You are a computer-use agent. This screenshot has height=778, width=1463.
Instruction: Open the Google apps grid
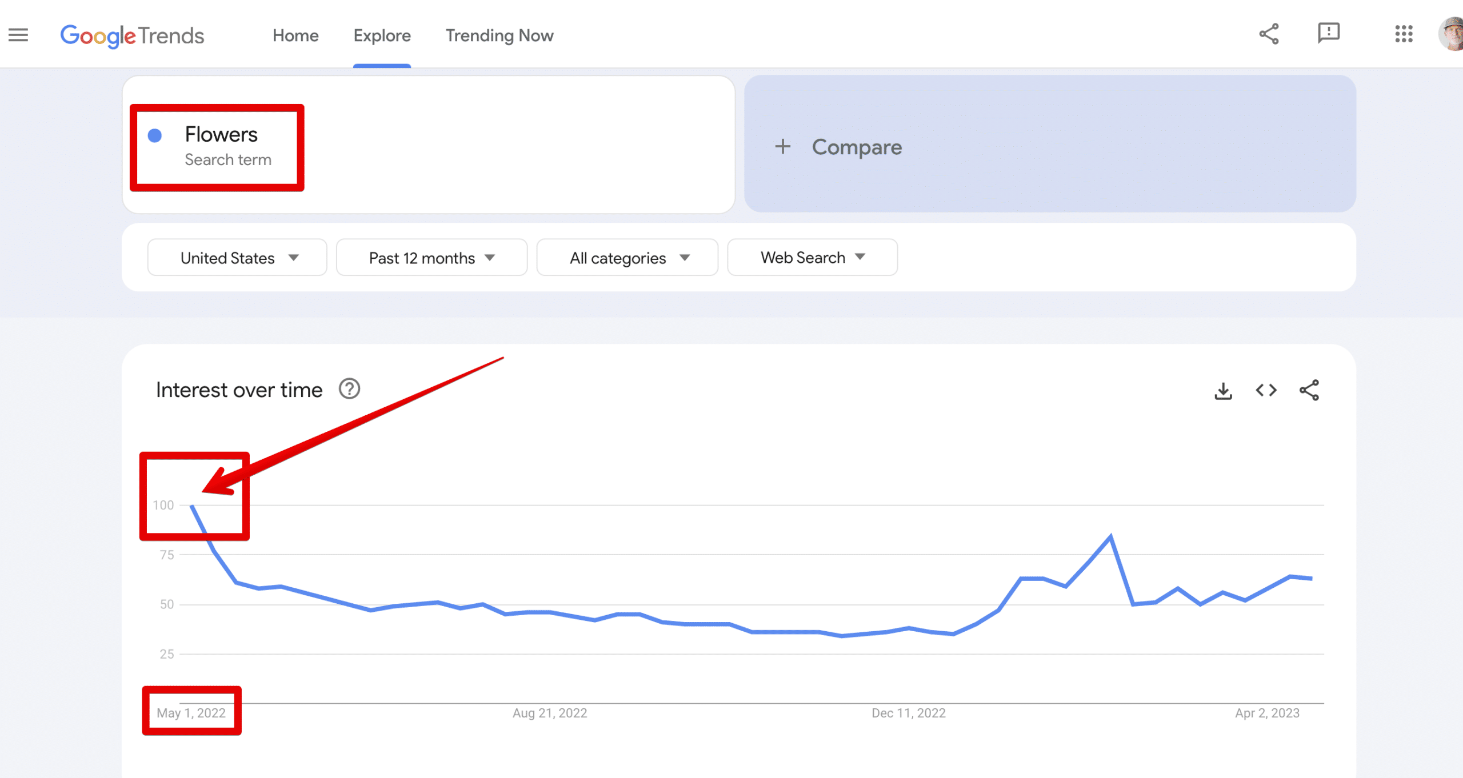pyautogui.click(x=1404, y=34)
